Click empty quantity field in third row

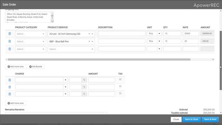point(172,49)
